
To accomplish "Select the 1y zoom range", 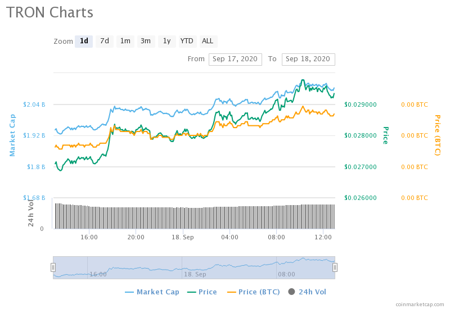I will click(166, 41).
